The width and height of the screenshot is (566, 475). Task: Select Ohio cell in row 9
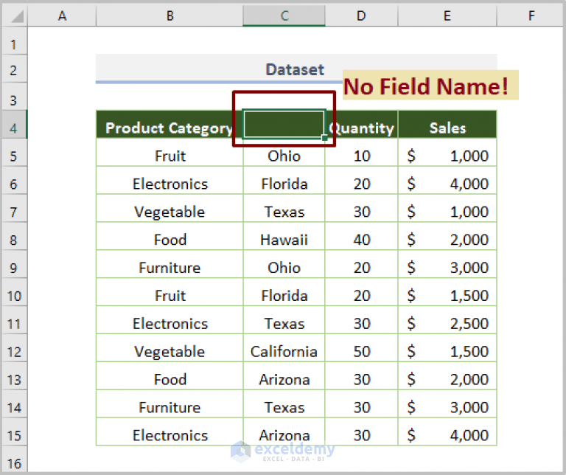(284, 264)
